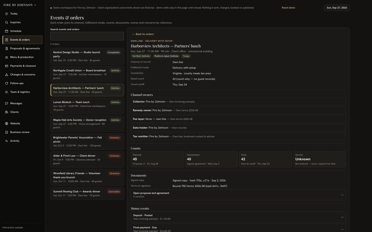Image resolution: width=372 pixels, height=232 pixels.
Task: Go to Payments & closeout section
Action: pyautogui.click(x=22, y=66)
